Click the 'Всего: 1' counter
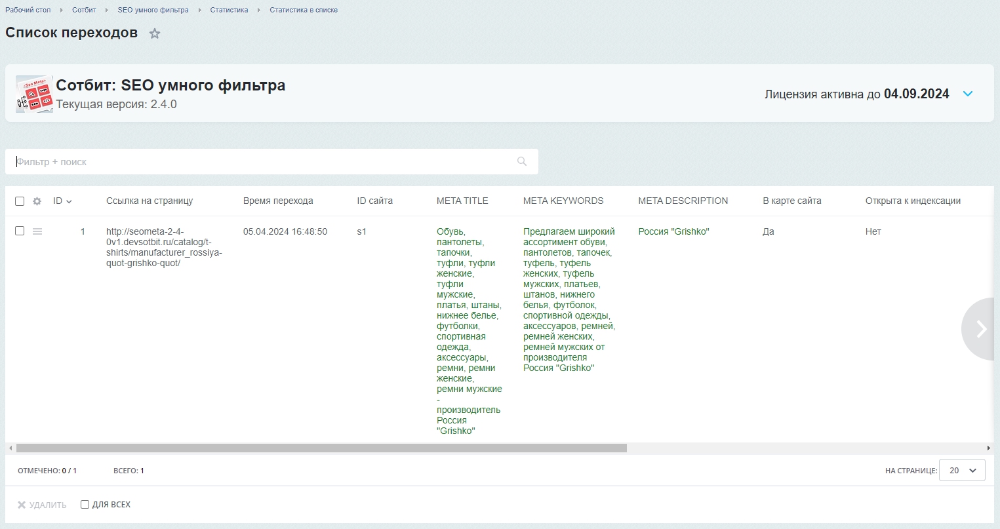Screen dimensions: 1000x529 [129, 471]
